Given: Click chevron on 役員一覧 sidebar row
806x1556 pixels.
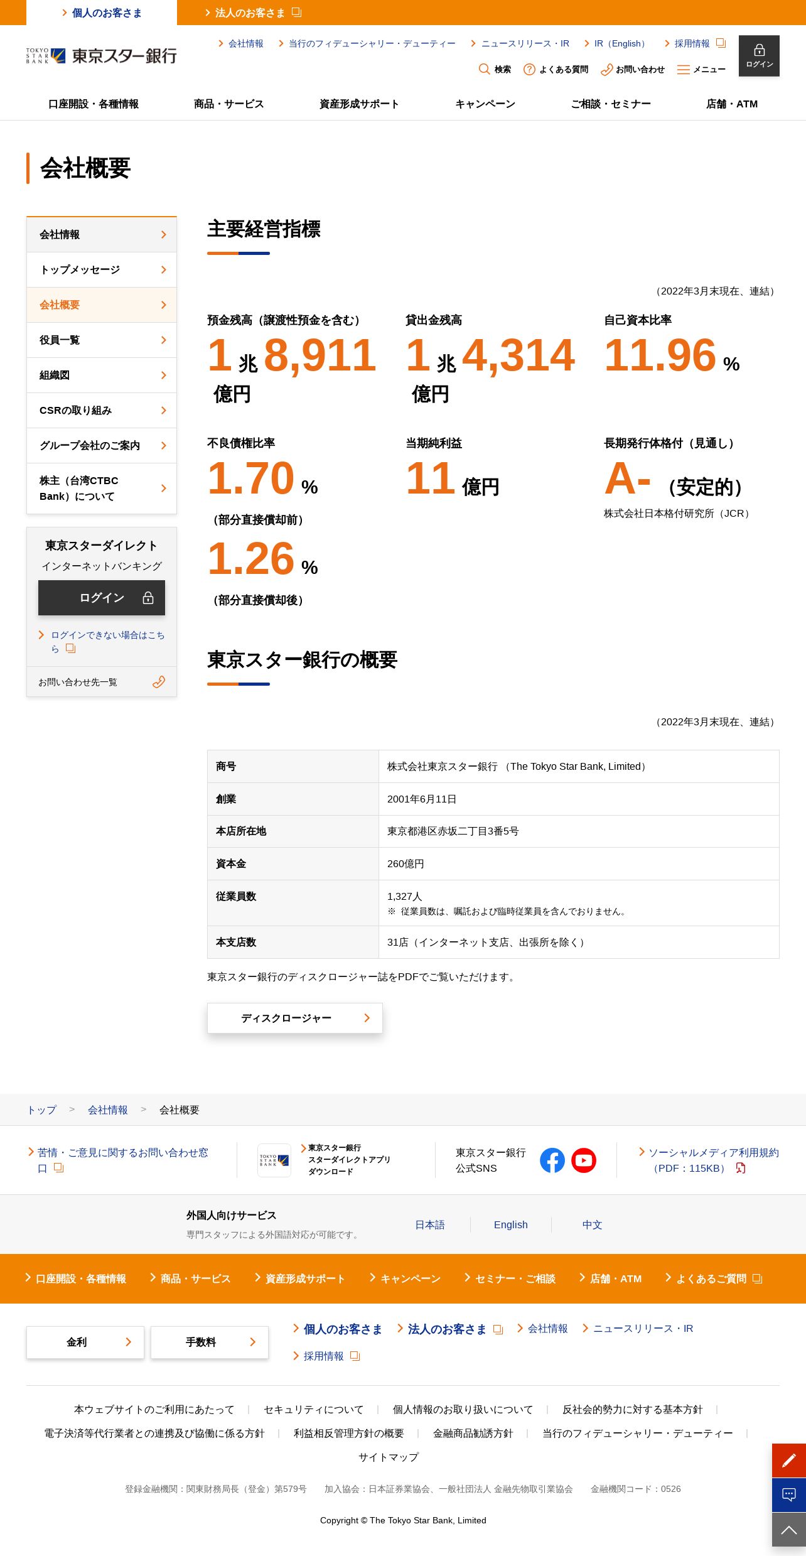Looking at the screenshot, I should pyautogui.click(x=164, y=340).
